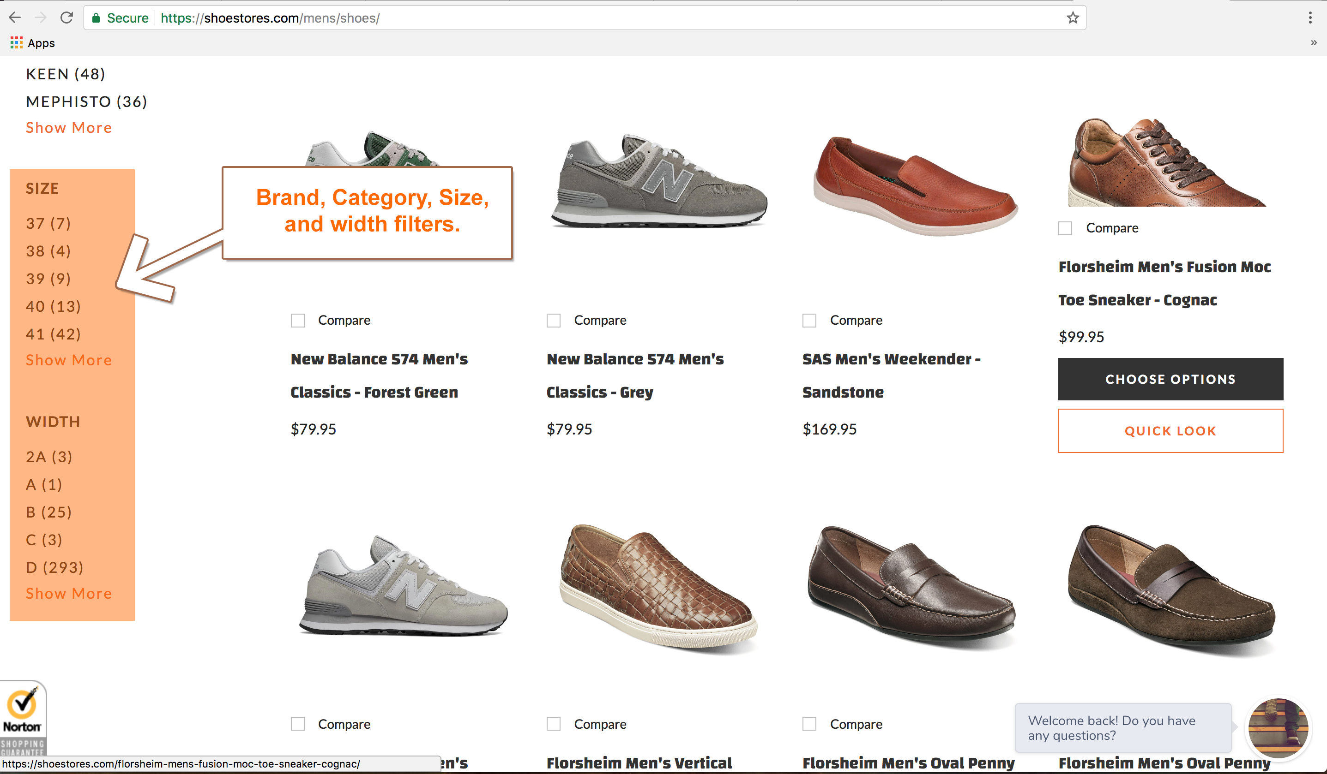Click SAS Weekender orange loafer image
The height and width of the screenshot is (774, 1327).
tap(915, 186)
